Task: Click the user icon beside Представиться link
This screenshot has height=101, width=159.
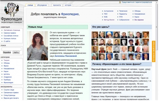Action: pos(120,2)
